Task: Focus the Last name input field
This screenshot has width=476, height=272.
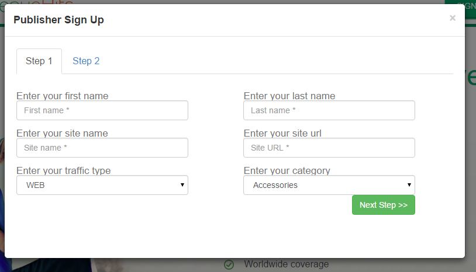Action: (329, 110)
